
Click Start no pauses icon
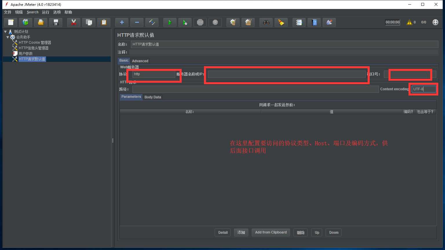(185, 22)
